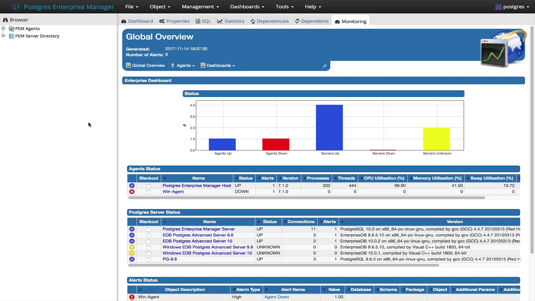Open the Postgres Enterprise Manager Server link

199,229
